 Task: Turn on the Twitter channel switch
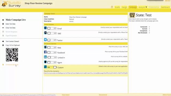(52, 40)
